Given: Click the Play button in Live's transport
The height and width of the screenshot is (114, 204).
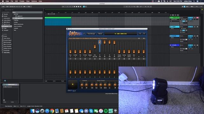Looking at the screenshot, I should coord(74,6).
